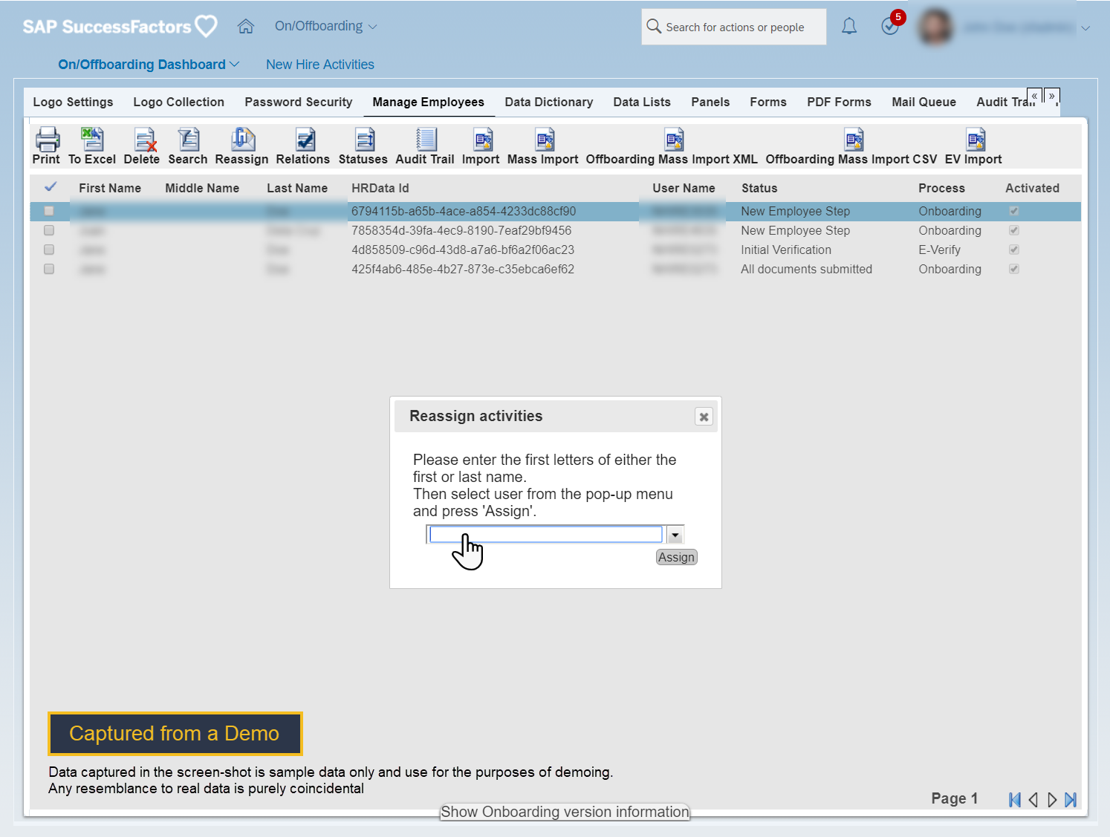Open the Relations tool
1110x837 pixels.
point(305,140)
